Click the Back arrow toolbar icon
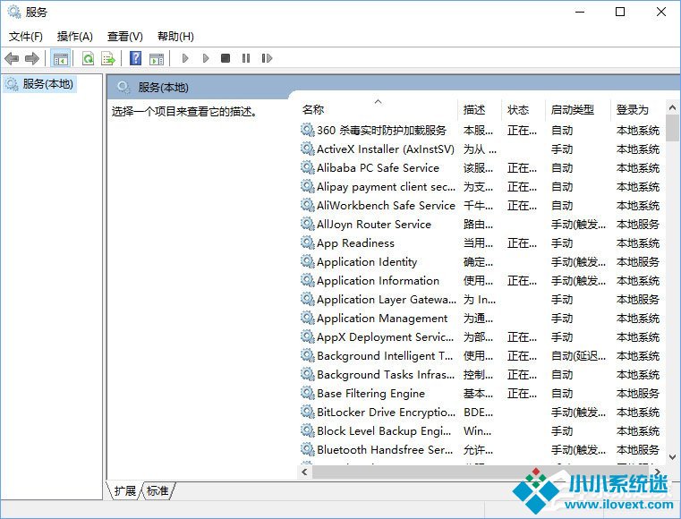 point(12,58)
